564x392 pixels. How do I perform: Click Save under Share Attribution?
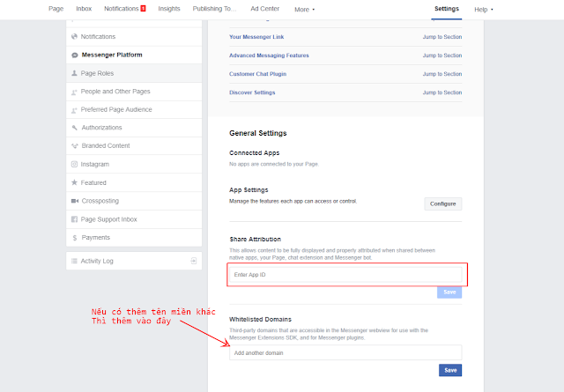(449, 292)
